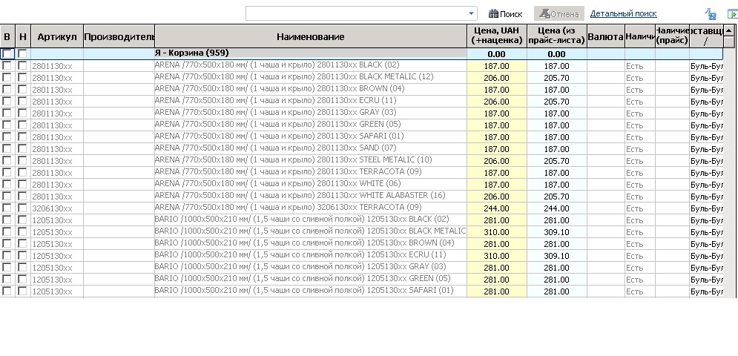738x356 pixels.
Task: Open the search combo box dropdown arrow
Action: [x=472, y=13]
